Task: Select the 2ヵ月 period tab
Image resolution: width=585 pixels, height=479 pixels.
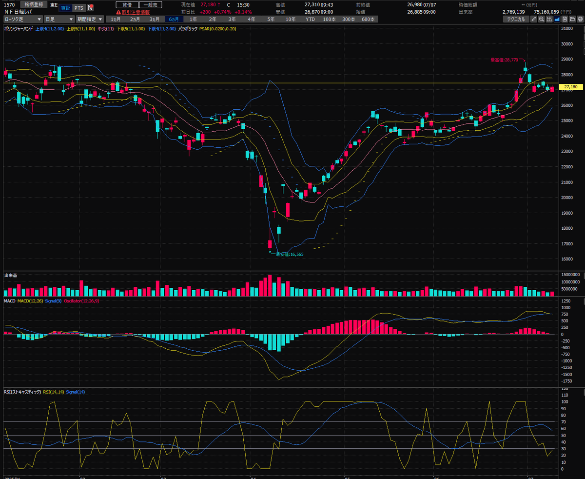Action: (x=135, y=19)
